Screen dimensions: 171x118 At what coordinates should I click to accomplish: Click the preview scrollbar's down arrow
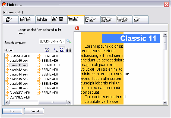165,102
